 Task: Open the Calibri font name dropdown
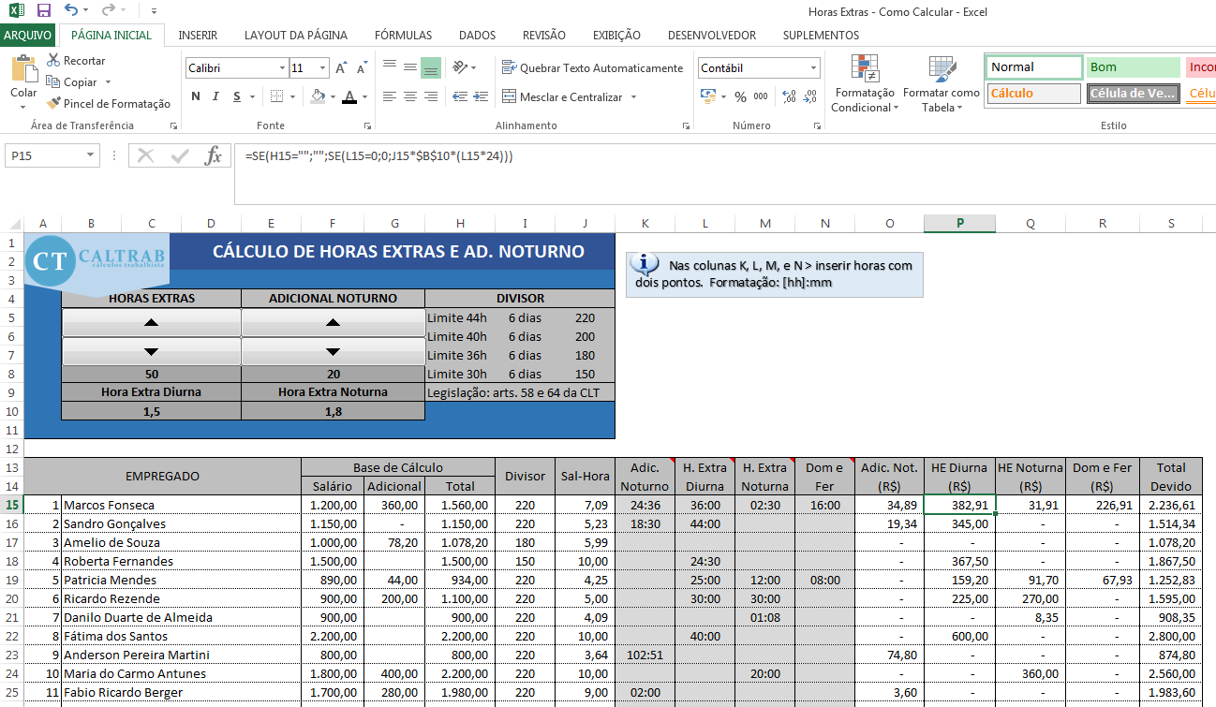pyautogui.click(x=282, y=68)
